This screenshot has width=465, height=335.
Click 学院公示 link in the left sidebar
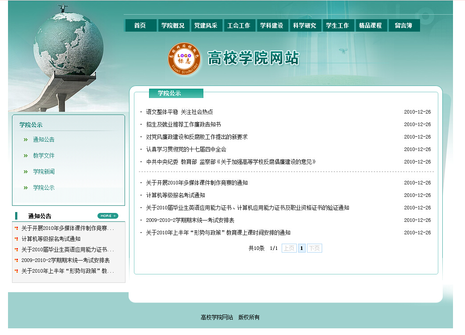pos(44,188)
